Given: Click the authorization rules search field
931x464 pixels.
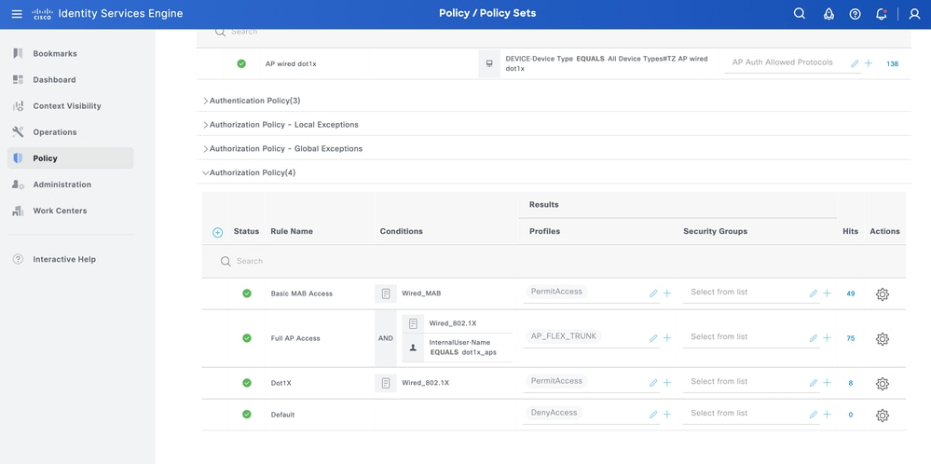Looking at the screenshot, I should point(554,261).
